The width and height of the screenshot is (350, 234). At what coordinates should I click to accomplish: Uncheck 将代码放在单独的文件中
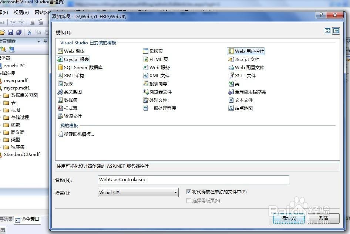click(188, 191)
